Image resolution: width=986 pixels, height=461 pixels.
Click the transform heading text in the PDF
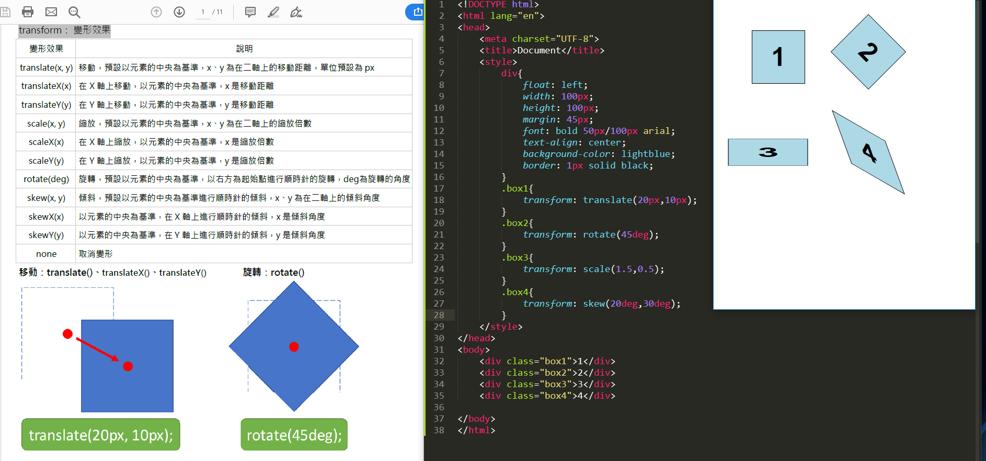64,30
